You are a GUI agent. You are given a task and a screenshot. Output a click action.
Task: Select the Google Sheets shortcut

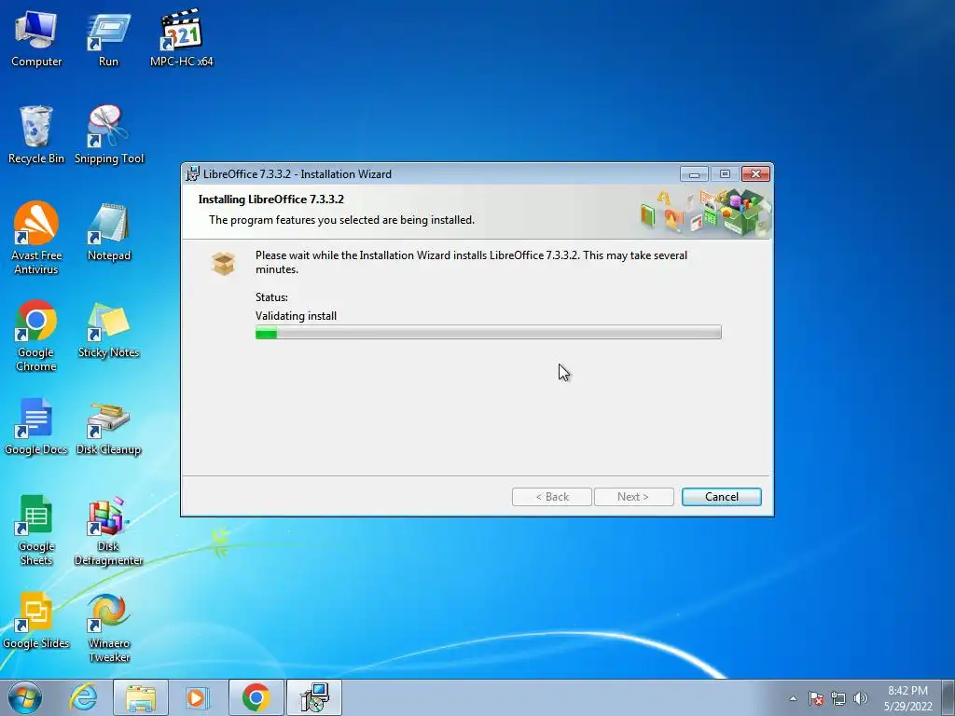[x=36, y=530]
